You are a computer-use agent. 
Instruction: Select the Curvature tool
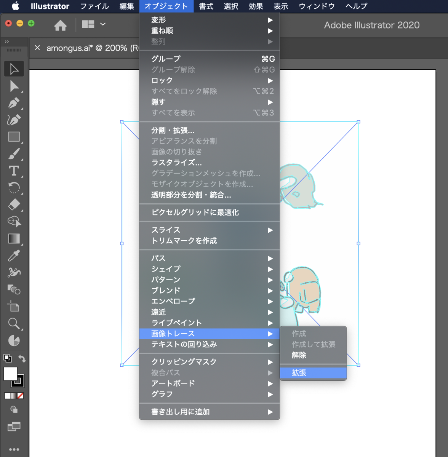(x=14, y=120)
